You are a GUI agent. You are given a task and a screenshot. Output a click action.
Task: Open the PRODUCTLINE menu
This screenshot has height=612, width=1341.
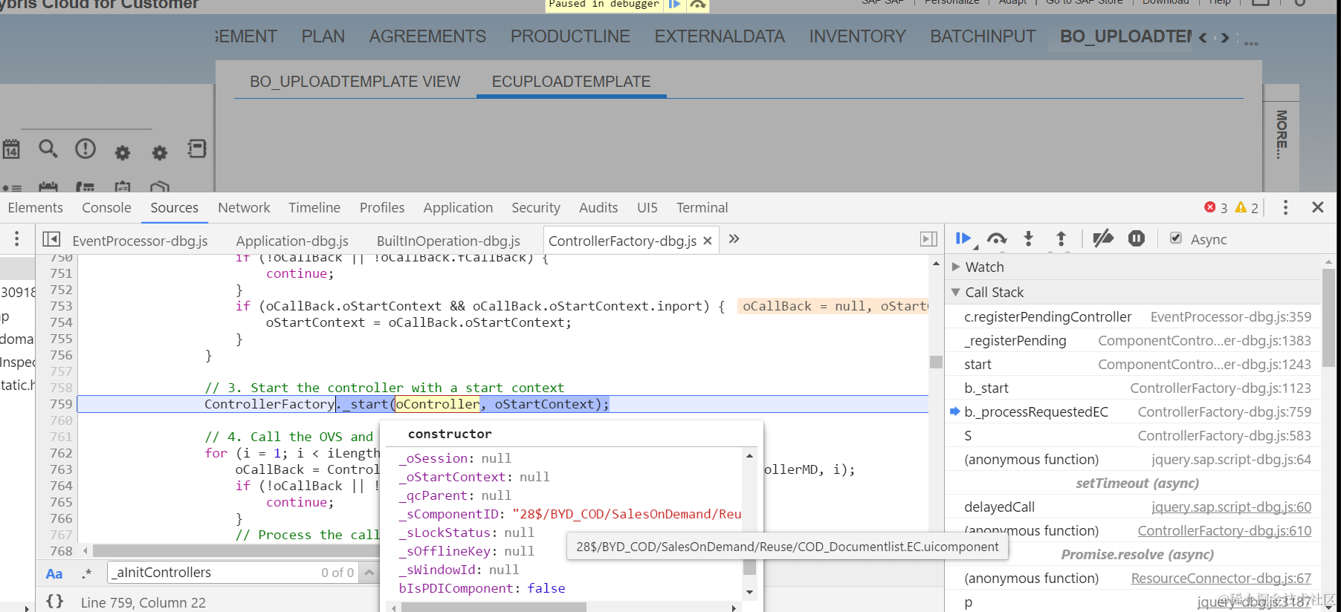570,36
